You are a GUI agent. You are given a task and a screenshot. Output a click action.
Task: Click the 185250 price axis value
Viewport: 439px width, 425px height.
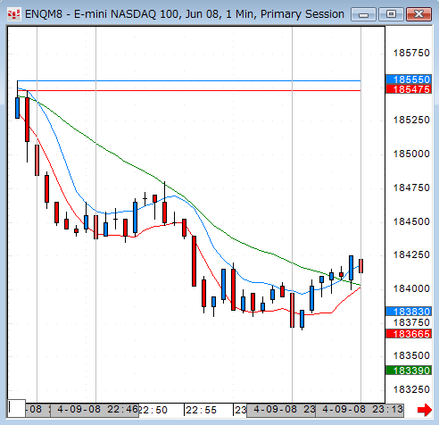pos(411,120)
